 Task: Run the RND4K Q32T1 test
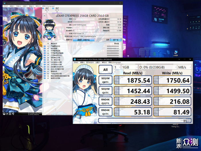[x=105, y=101]
